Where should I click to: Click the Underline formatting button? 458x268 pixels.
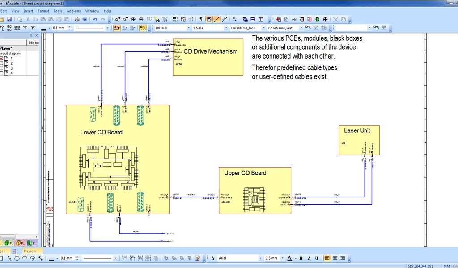(317, 258)
